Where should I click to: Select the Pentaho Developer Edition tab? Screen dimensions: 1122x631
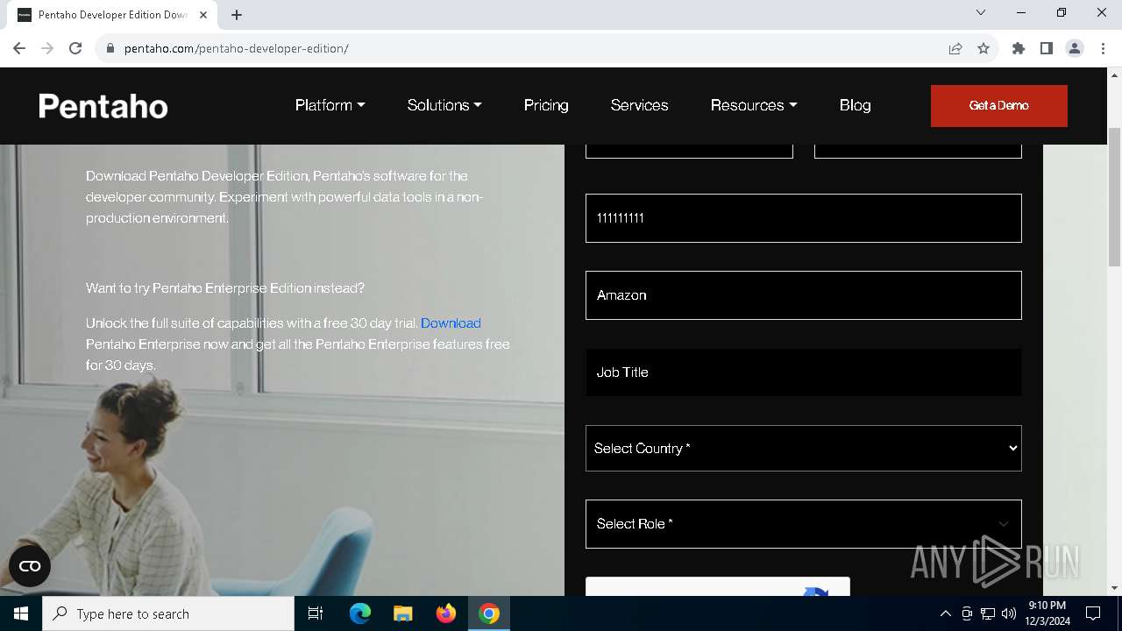(x=114, y=15)
